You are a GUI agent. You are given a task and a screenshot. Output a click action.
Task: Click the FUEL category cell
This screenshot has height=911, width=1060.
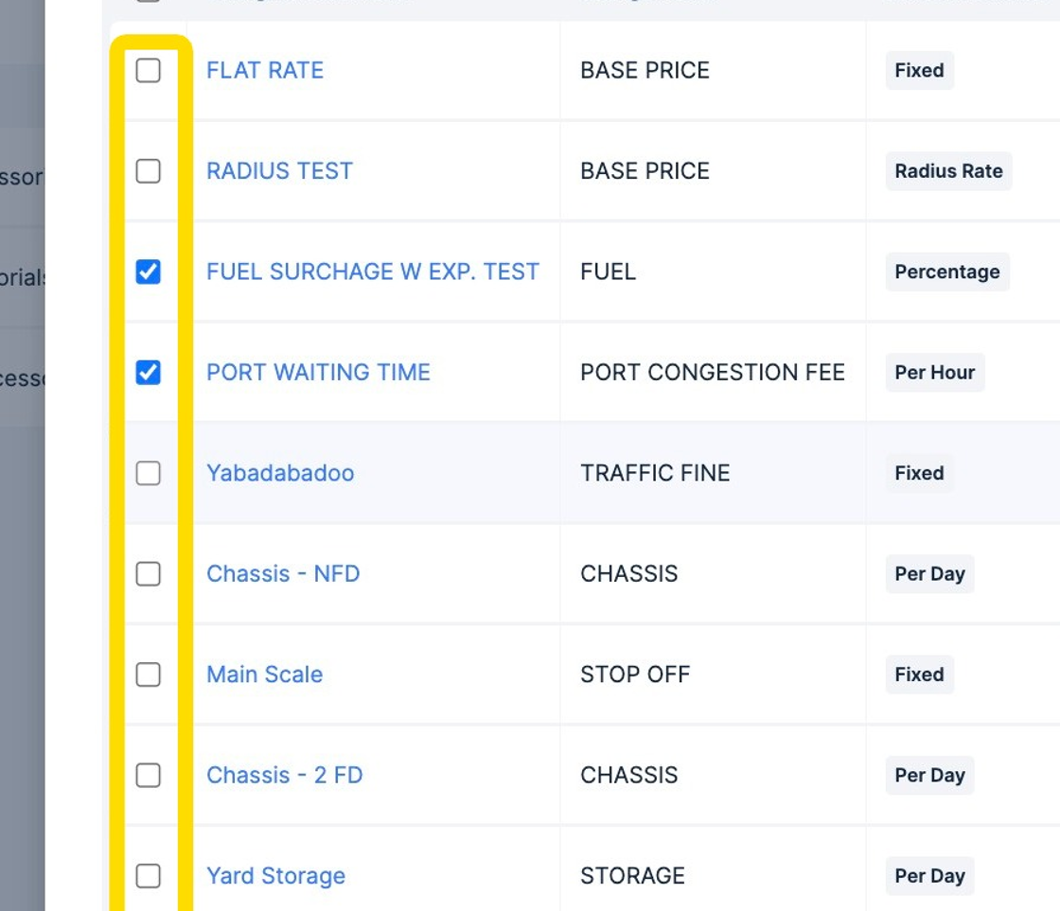(x=608, y=272)
